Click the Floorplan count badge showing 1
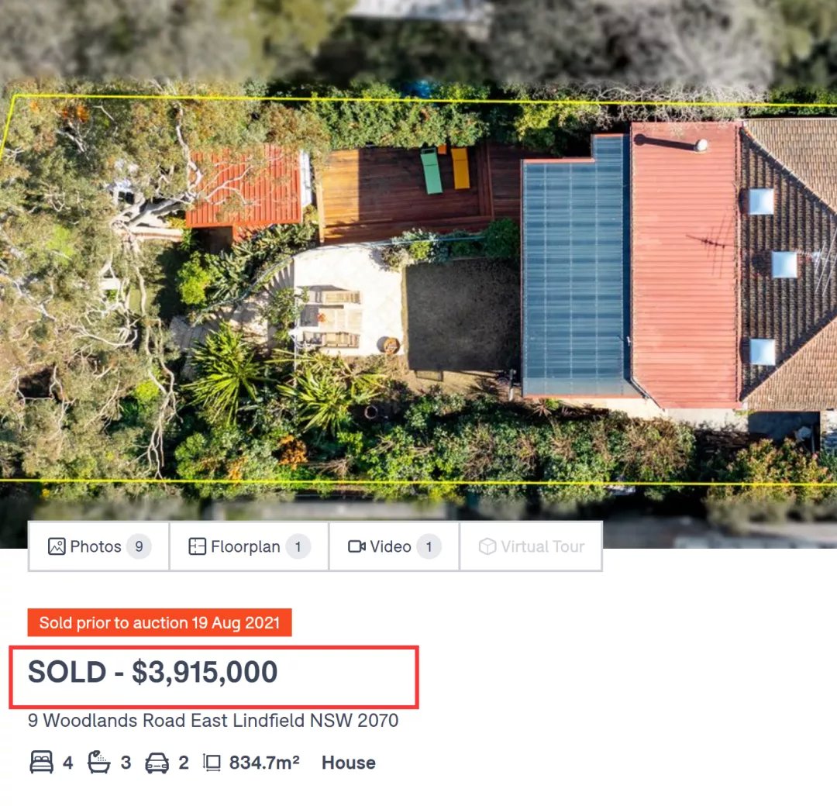This screenshot has width=837, height=806. click(298, 546)
